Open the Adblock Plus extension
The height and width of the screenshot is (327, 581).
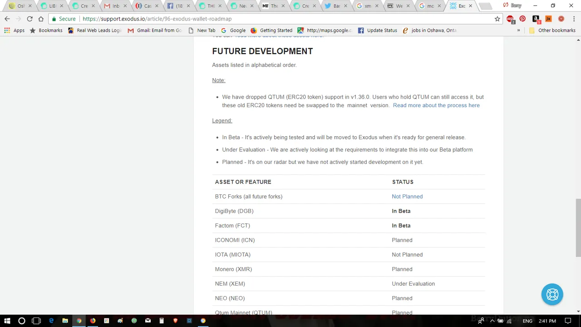pos(510,19)
